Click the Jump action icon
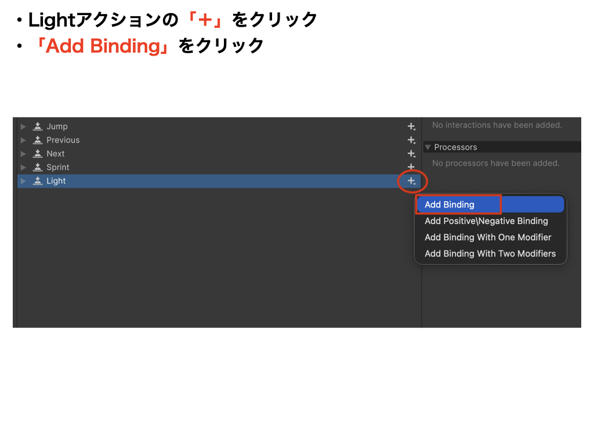 tap(38, 126)
